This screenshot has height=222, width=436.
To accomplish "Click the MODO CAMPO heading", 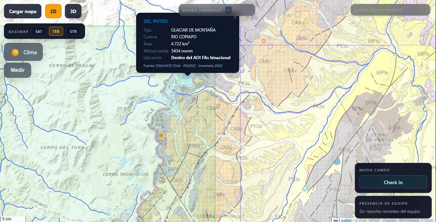I will pos(375,170).
